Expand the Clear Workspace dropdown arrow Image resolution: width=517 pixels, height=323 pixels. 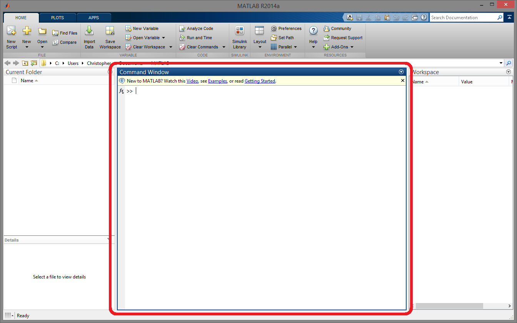[x=171, y=47]
